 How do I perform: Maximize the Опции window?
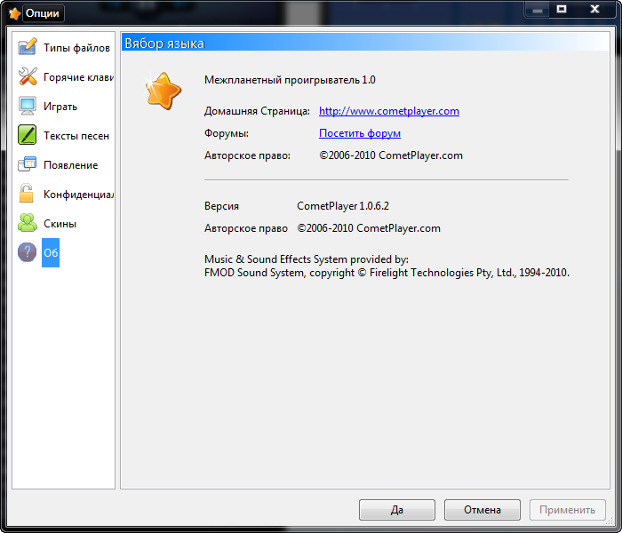(562, 10)
